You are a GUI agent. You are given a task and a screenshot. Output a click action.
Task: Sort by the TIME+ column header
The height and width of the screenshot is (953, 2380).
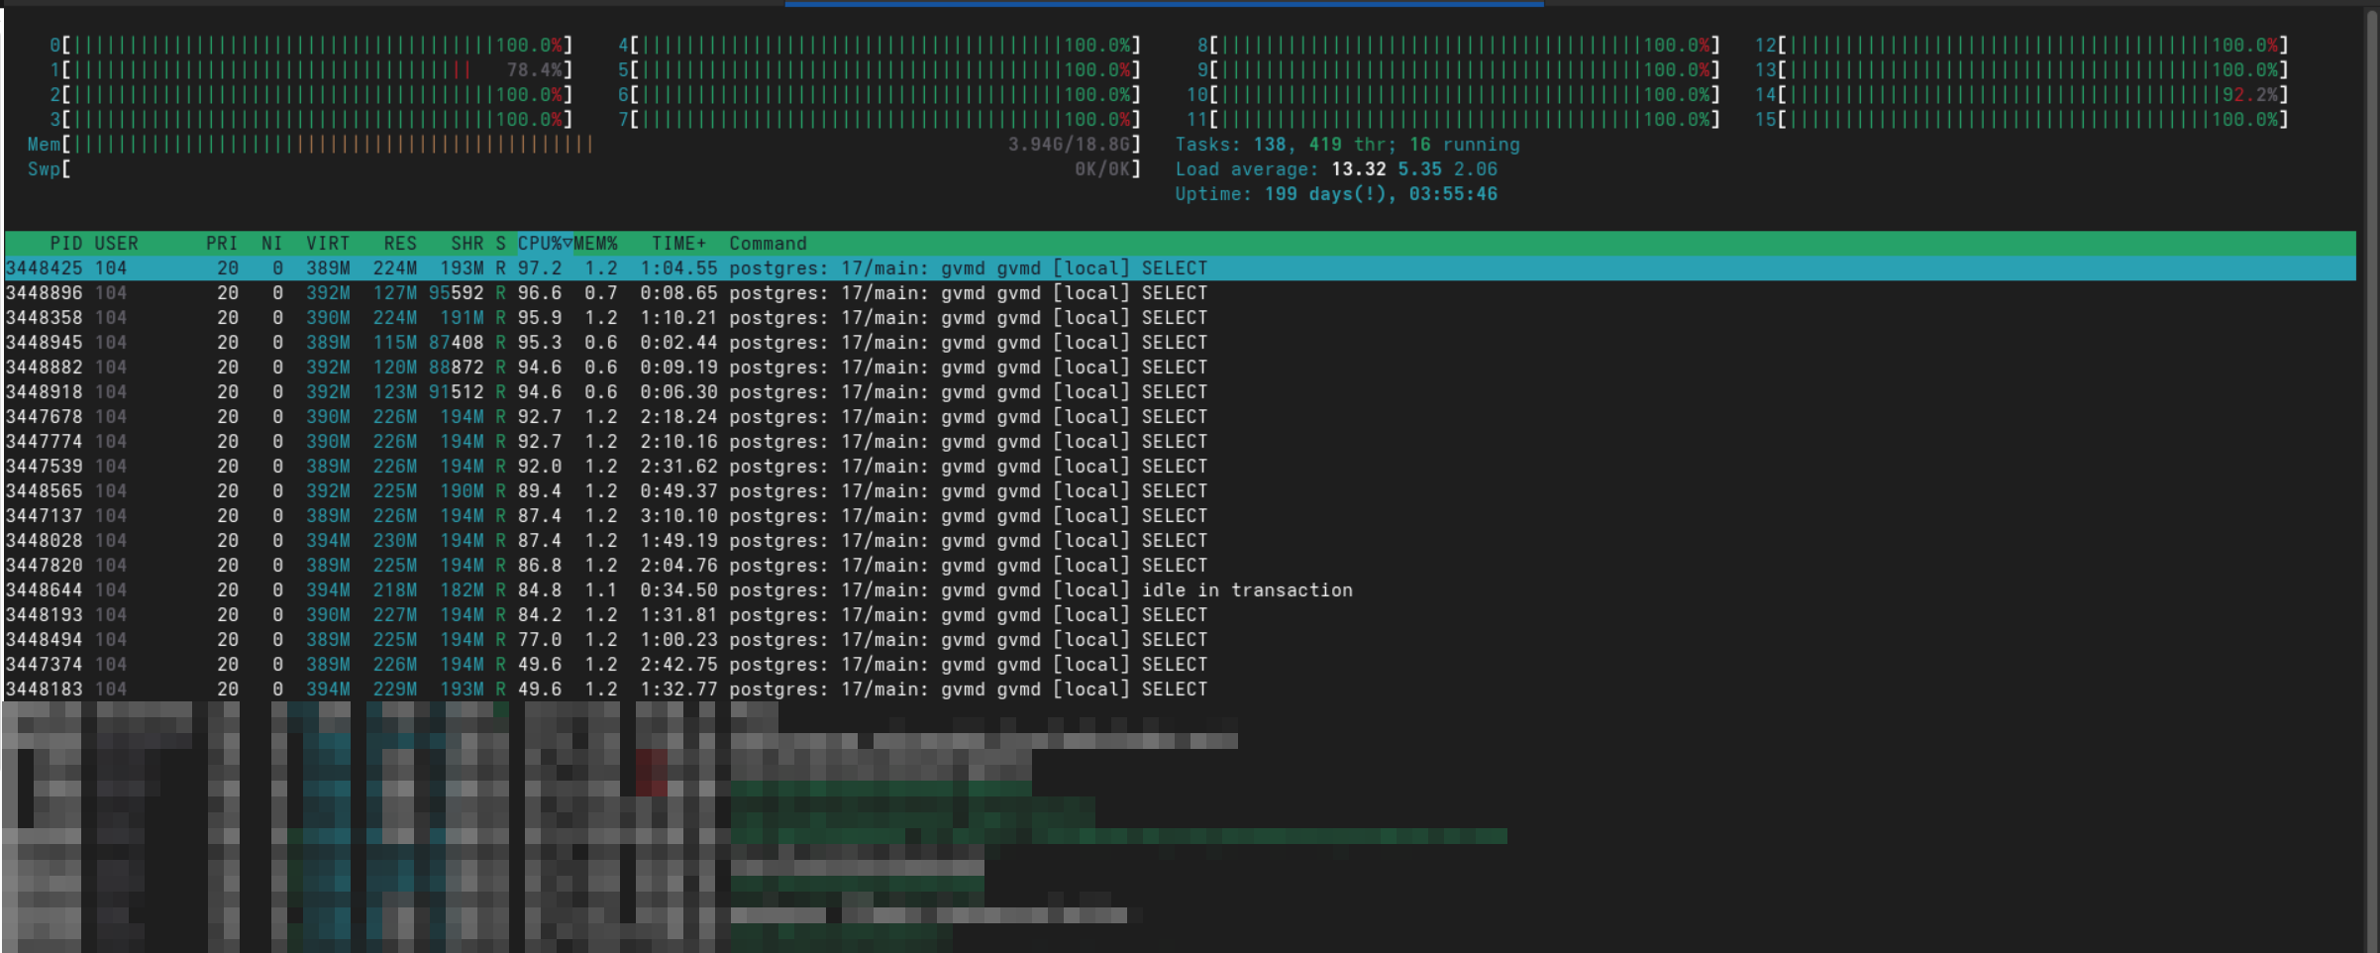(x=678, y=244)
